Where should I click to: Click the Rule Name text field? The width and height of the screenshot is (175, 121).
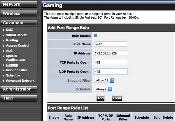point(111,44)
